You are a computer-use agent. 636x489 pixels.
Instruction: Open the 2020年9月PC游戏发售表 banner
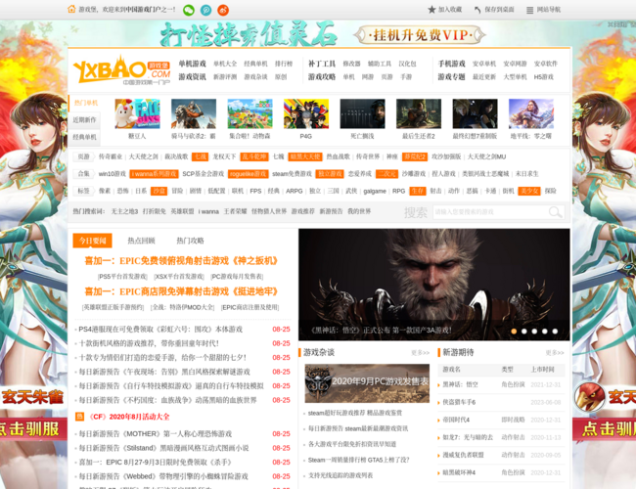(367, 383)
